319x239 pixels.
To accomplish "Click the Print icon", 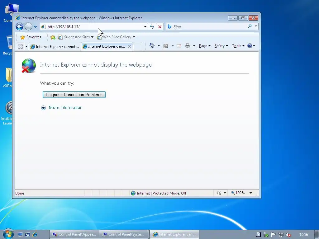I will pos(187,46).
